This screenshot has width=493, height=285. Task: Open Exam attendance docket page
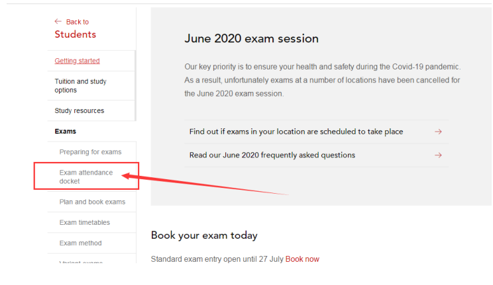(x=86, y=177)
